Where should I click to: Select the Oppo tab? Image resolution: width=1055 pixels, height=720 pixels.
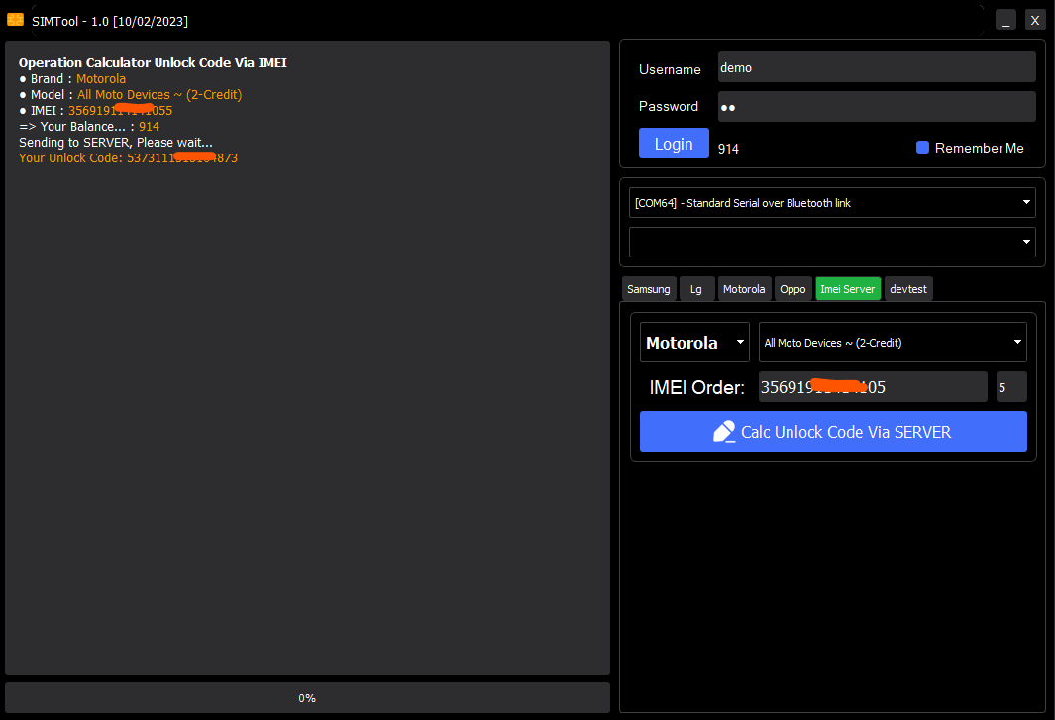click(792, 289)
